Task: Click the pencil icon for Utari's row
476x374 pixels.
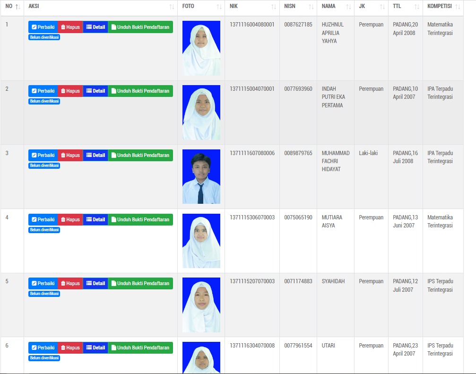Action: pos(34,348)
